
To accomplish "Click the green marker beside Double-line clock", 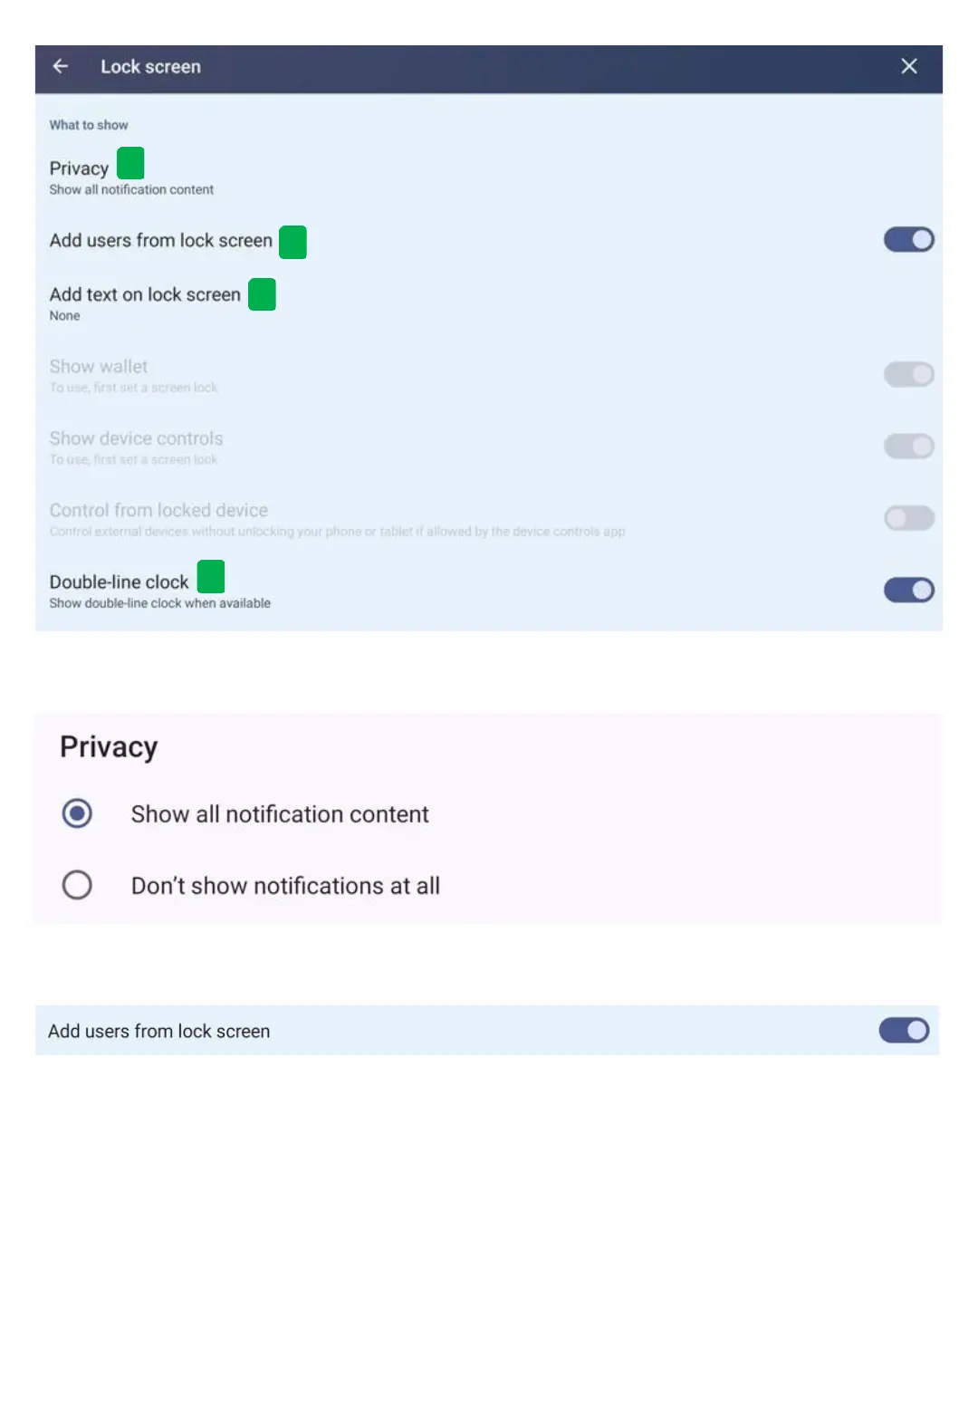I will coord(211,576).
